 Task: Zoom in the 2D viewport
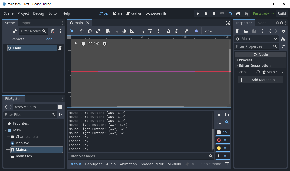click(x=105, y=44)
